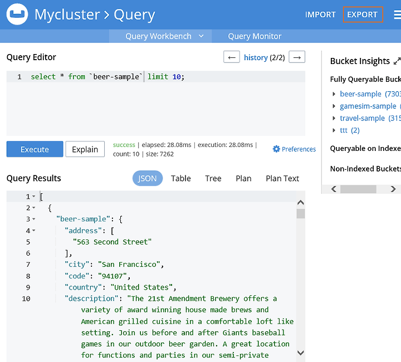
Task: Click the results vertical scrollbar thumb
Action: pyautogui.click(x=301, y=213)
